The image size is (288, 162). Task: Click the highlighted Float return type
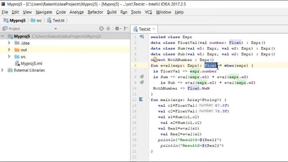pyautogui.click(x=211, y=65)
